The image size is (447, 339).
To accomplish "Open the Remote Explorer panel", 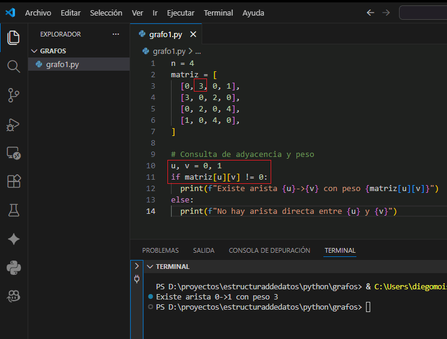I will coord(13,153).
